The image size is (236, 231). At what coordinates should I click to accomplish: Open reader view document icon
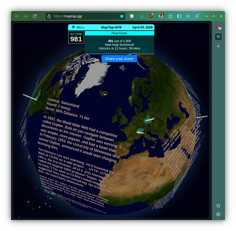coord(132,16)
